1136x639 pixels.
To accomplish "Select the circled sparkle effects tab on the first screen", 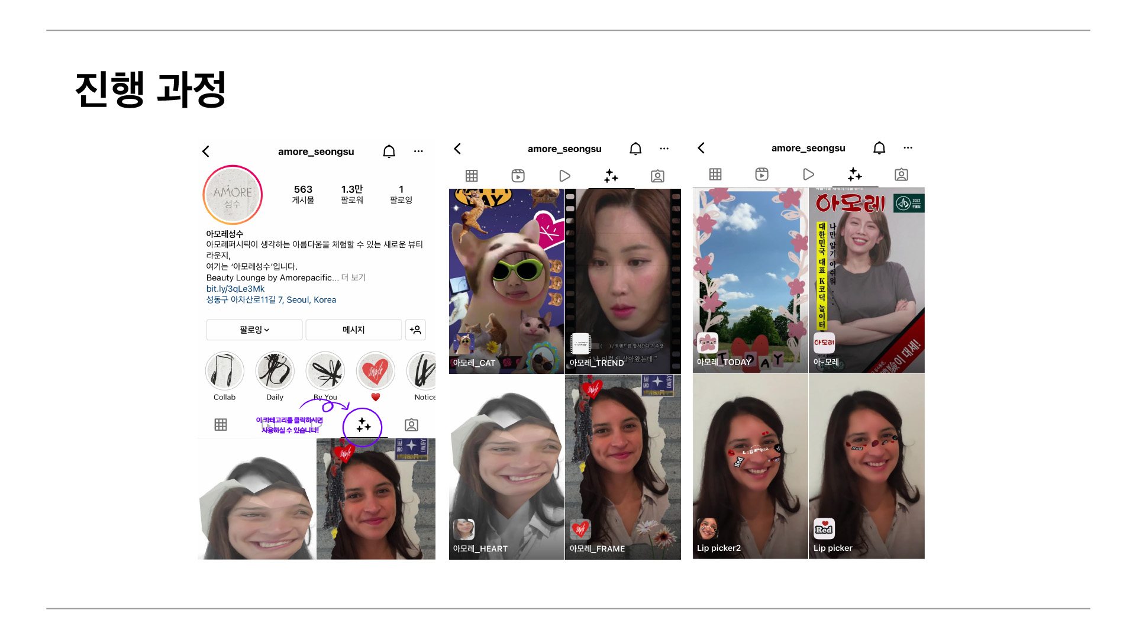I will 363,425.
